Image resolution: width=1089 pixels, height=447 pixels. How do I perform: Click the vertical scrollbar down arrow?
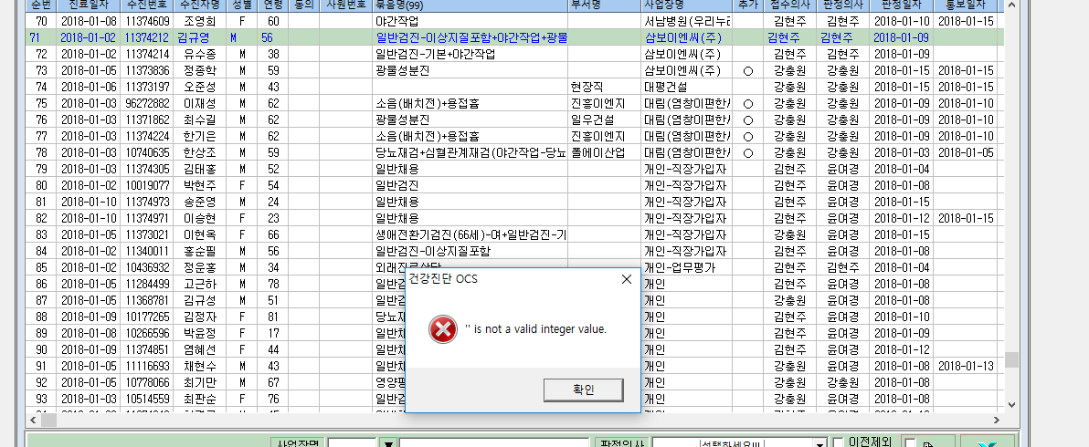click(x=1012, y=405)
